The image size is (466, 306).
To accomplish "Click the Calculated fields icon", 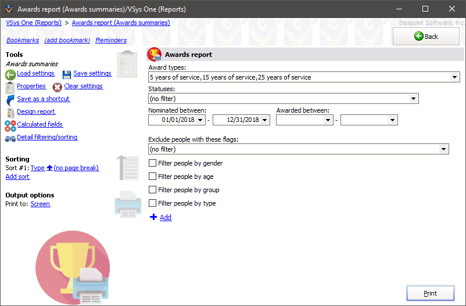I will (x=10, y=125).
